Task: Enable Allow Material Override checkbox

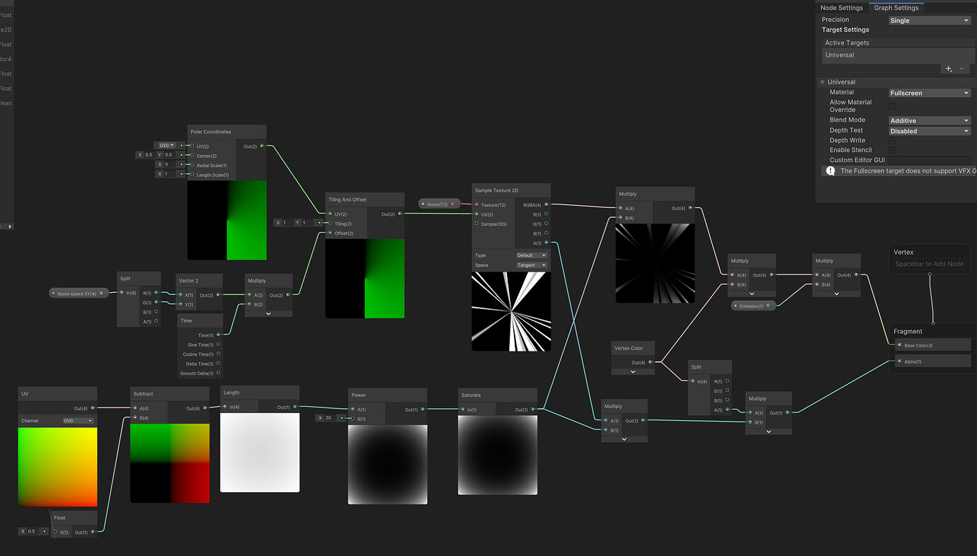Action: (892, 106)
